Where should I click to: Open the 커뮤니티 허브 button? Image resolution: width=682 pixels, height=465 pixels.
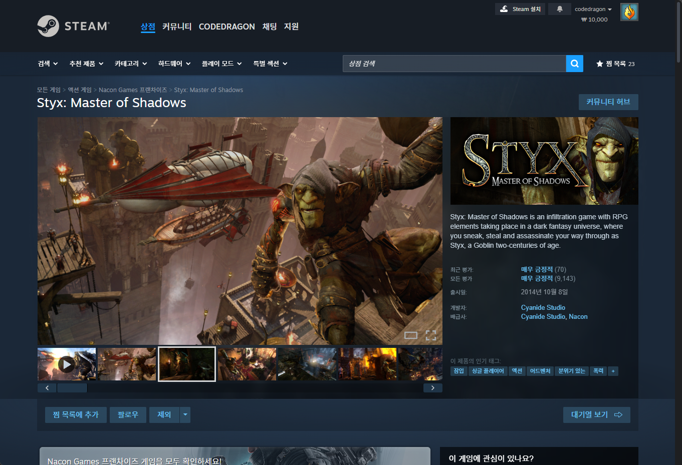(608, 102)
